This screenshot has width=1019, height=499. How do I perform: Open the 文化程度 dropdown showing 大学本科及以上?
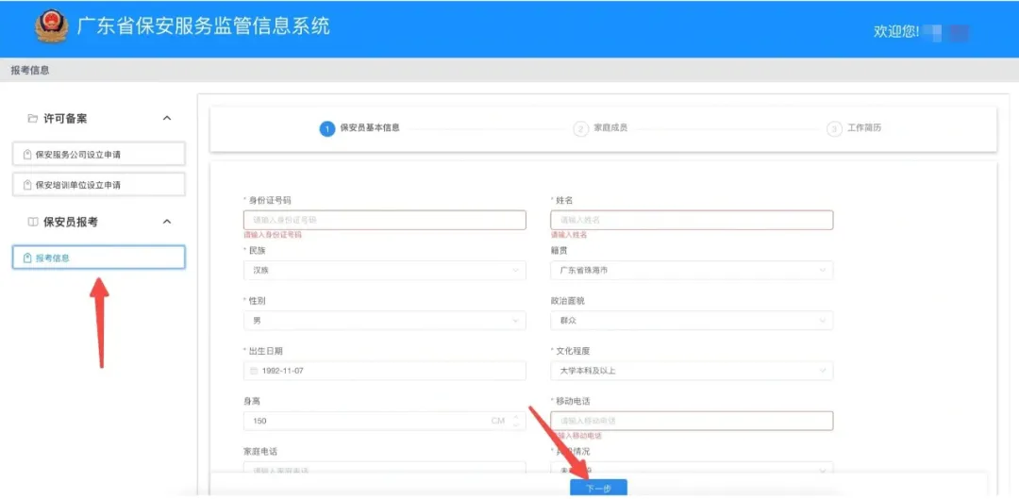[x=692, y=371]
